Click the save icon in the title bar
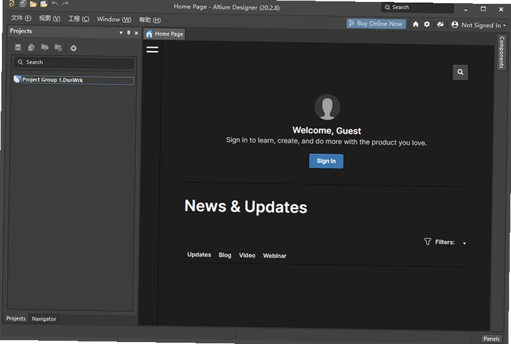This screenshot has height=344, width=511. [x=22, y=4]
